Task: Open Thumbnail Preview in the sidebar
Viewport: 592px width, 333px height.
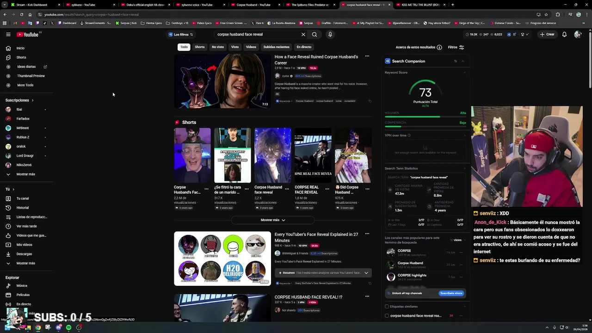Action: pos(26,76)
